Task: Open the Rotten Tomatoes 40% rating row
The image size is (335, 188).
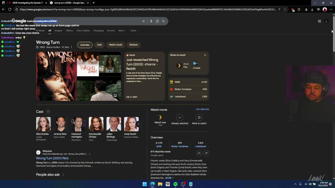Action: coord(188,89)
